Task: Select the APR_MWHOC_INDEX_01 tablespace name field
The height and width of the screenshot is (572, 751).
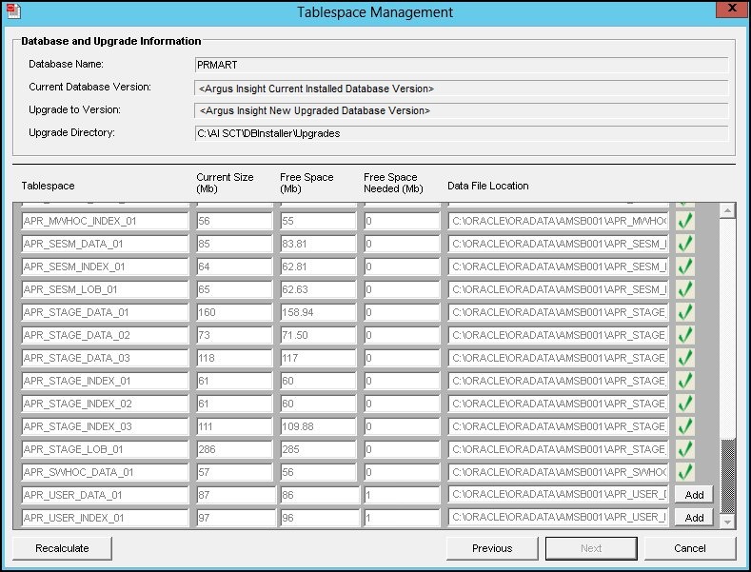Action: 106,221
